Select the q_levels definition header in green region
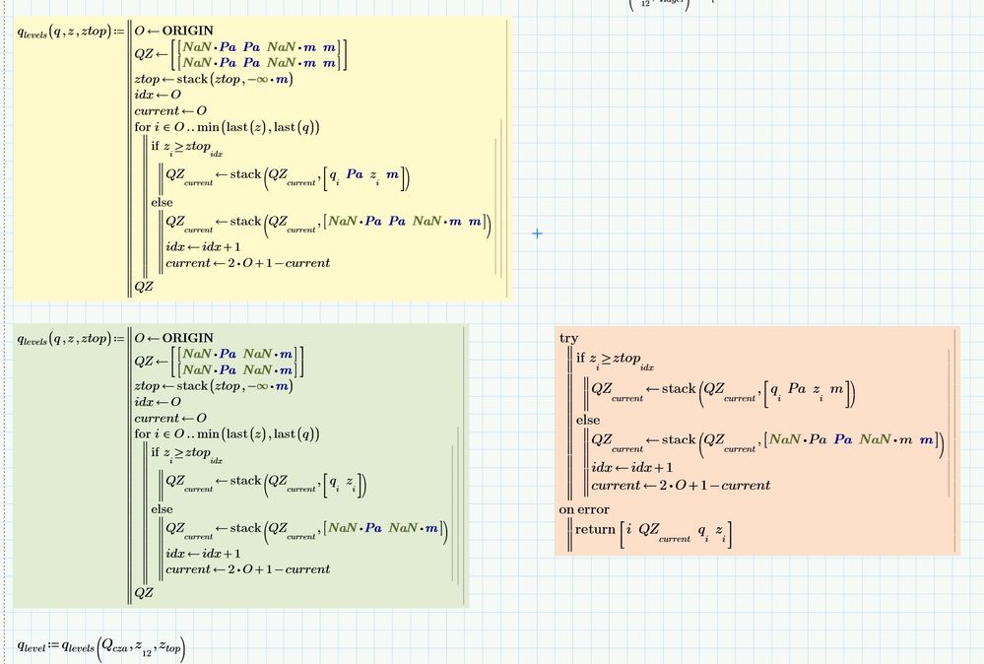The image size is (984, 664). 71,339
